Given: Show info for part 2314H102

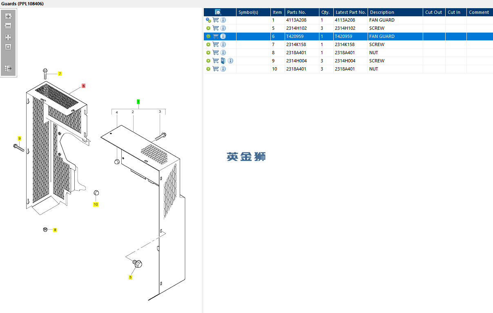Looking at the screenshot, I should coord(223,28).
